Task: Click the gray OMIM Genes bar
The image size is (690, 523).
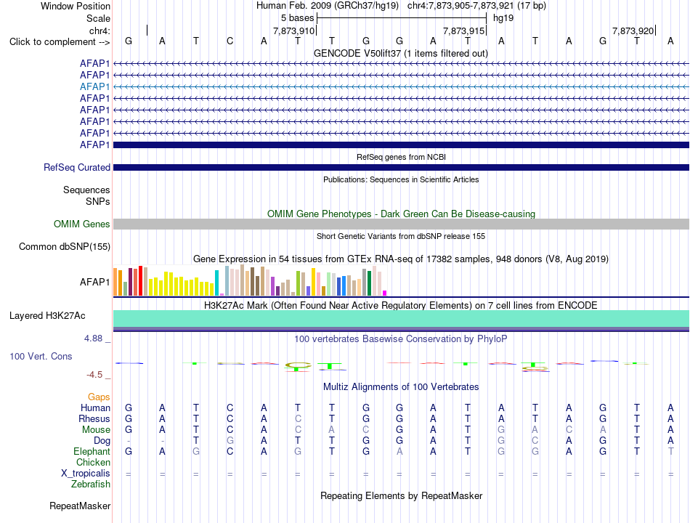Action: tap(401, 224)
